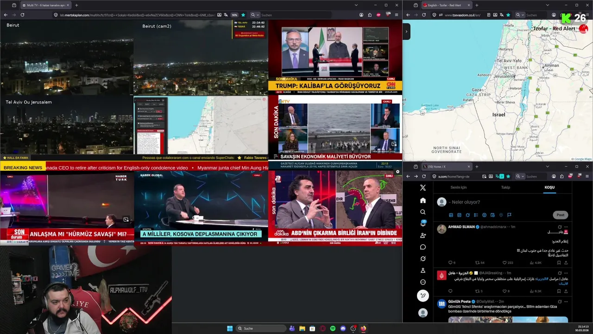Click Windows Start button
Screen dimensions: 593x334
(x=230, y=328)
